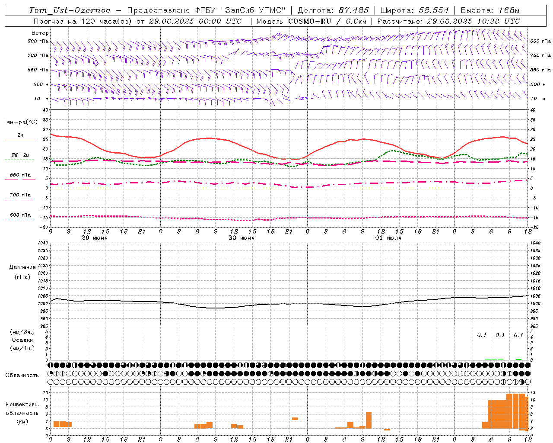Screen dimensions: 553x443
Task: Click the 01 июля date label
Action: click(x=388, y=238)
